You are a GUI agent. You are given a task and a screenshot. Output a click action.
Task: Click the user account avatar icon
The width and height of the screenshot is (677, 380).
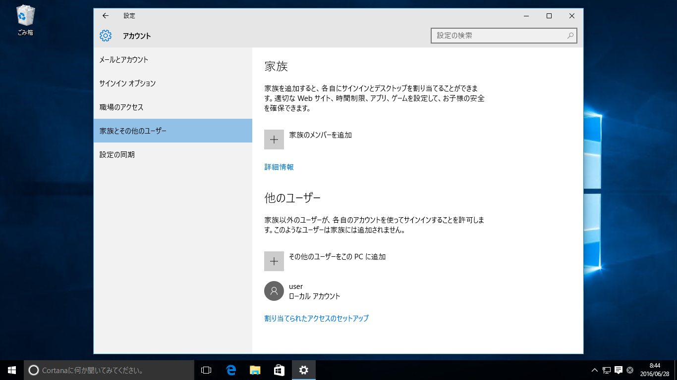[x=274, y=291]
